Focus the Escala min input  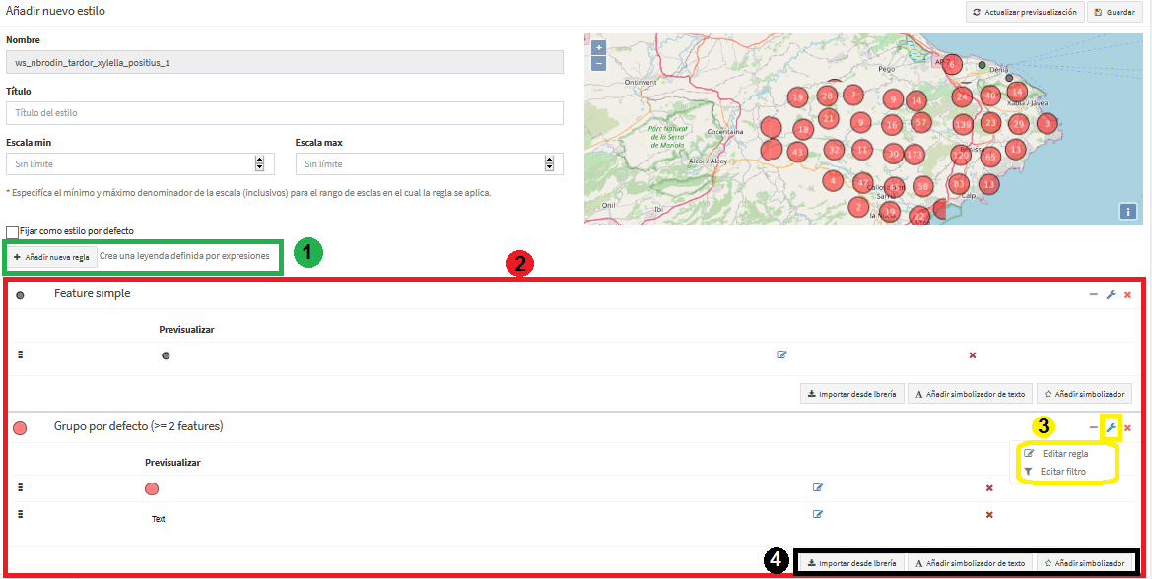140,163
